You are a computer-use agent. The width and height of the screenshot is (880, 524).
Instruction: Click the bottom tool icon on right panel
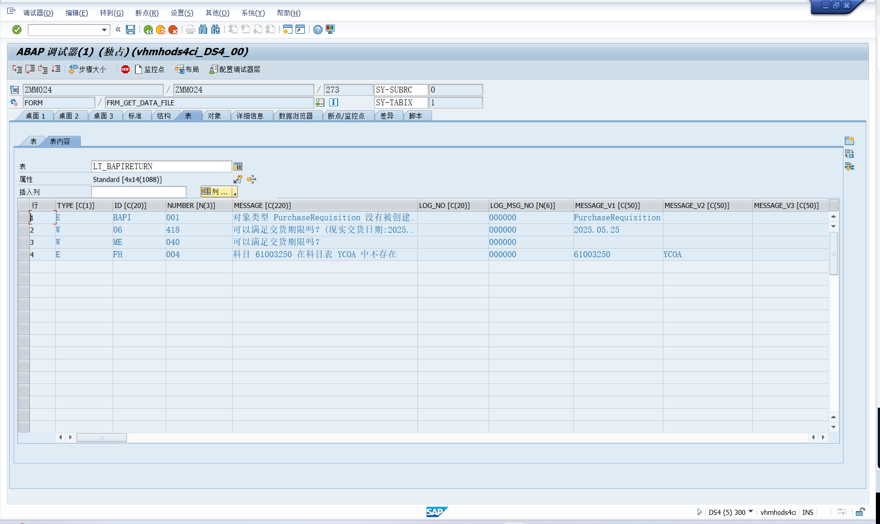(x=849, y=166)
